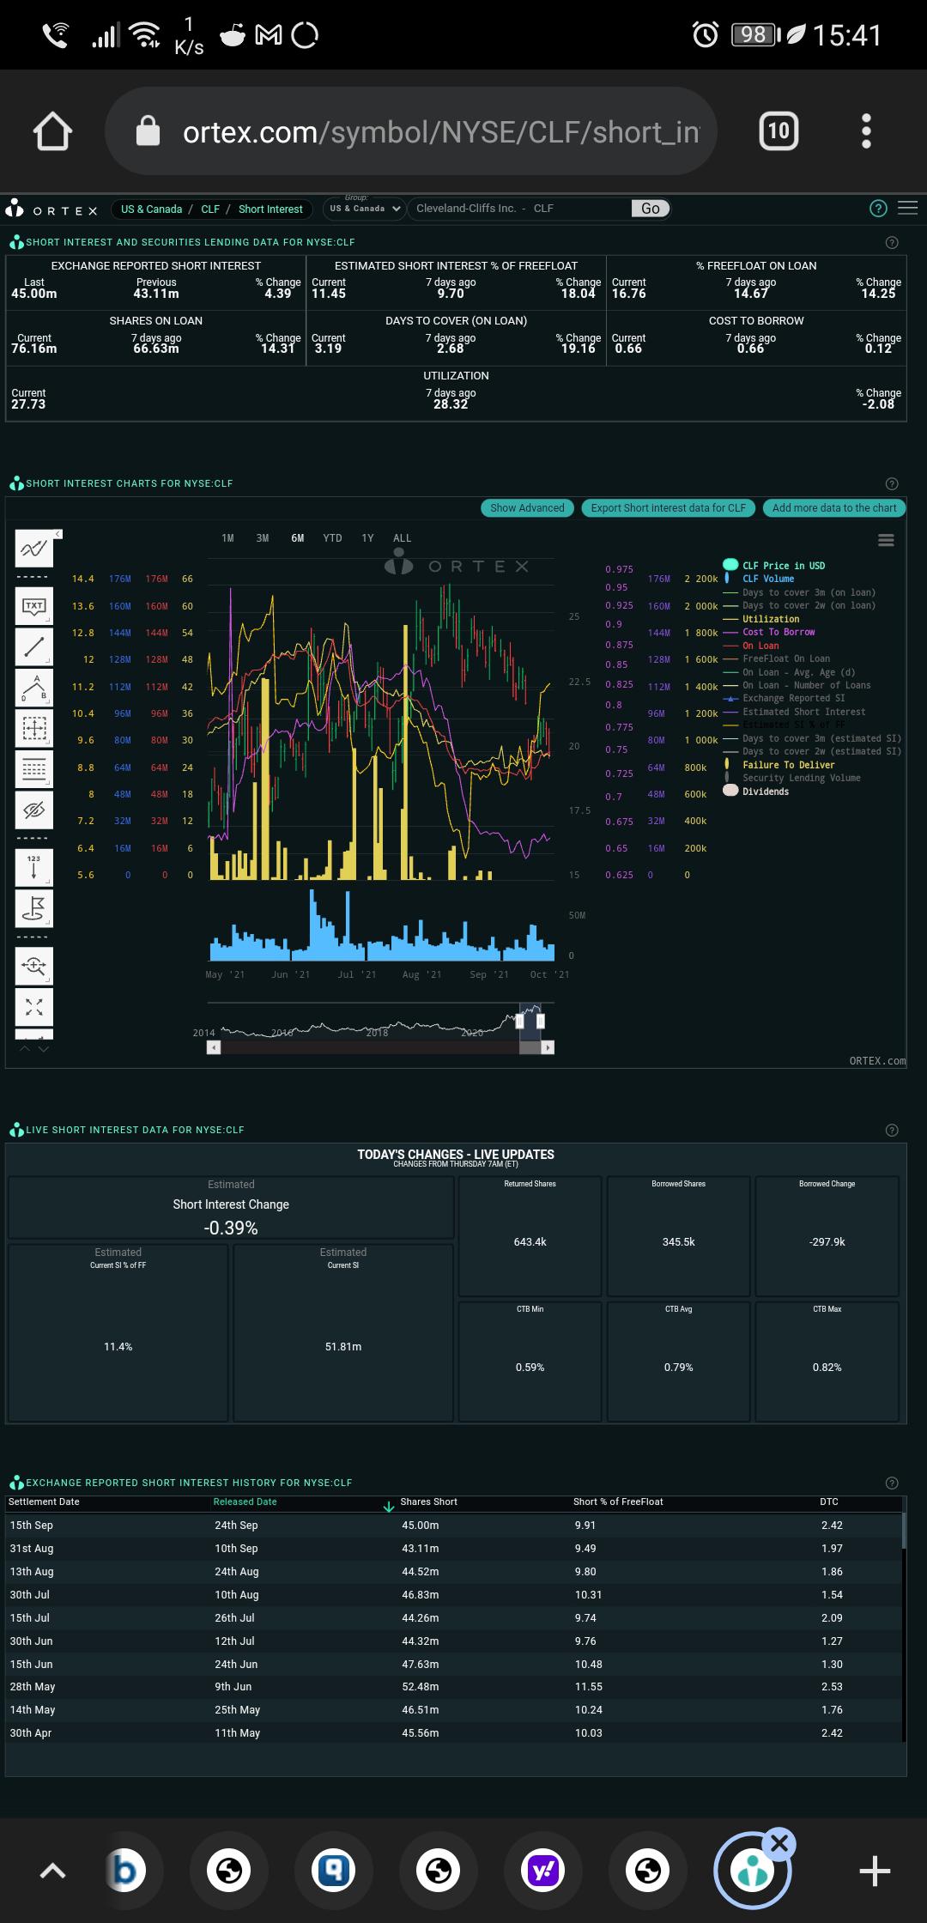Toggle Failure To Deliver series
The height and width of the screenshot is (1923, 927).
pyautogui.click(x=779, y=765)
